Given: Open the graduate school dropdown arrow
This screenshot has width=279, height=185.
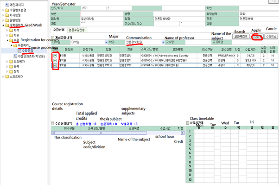Looking at the screenshot, I should [x=106, y=42].
